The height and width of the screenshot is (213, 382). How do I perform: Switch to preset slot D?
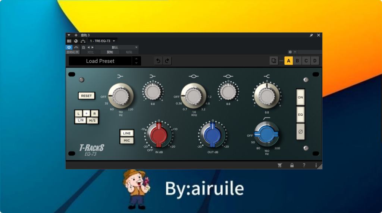(x=315, y=61)
